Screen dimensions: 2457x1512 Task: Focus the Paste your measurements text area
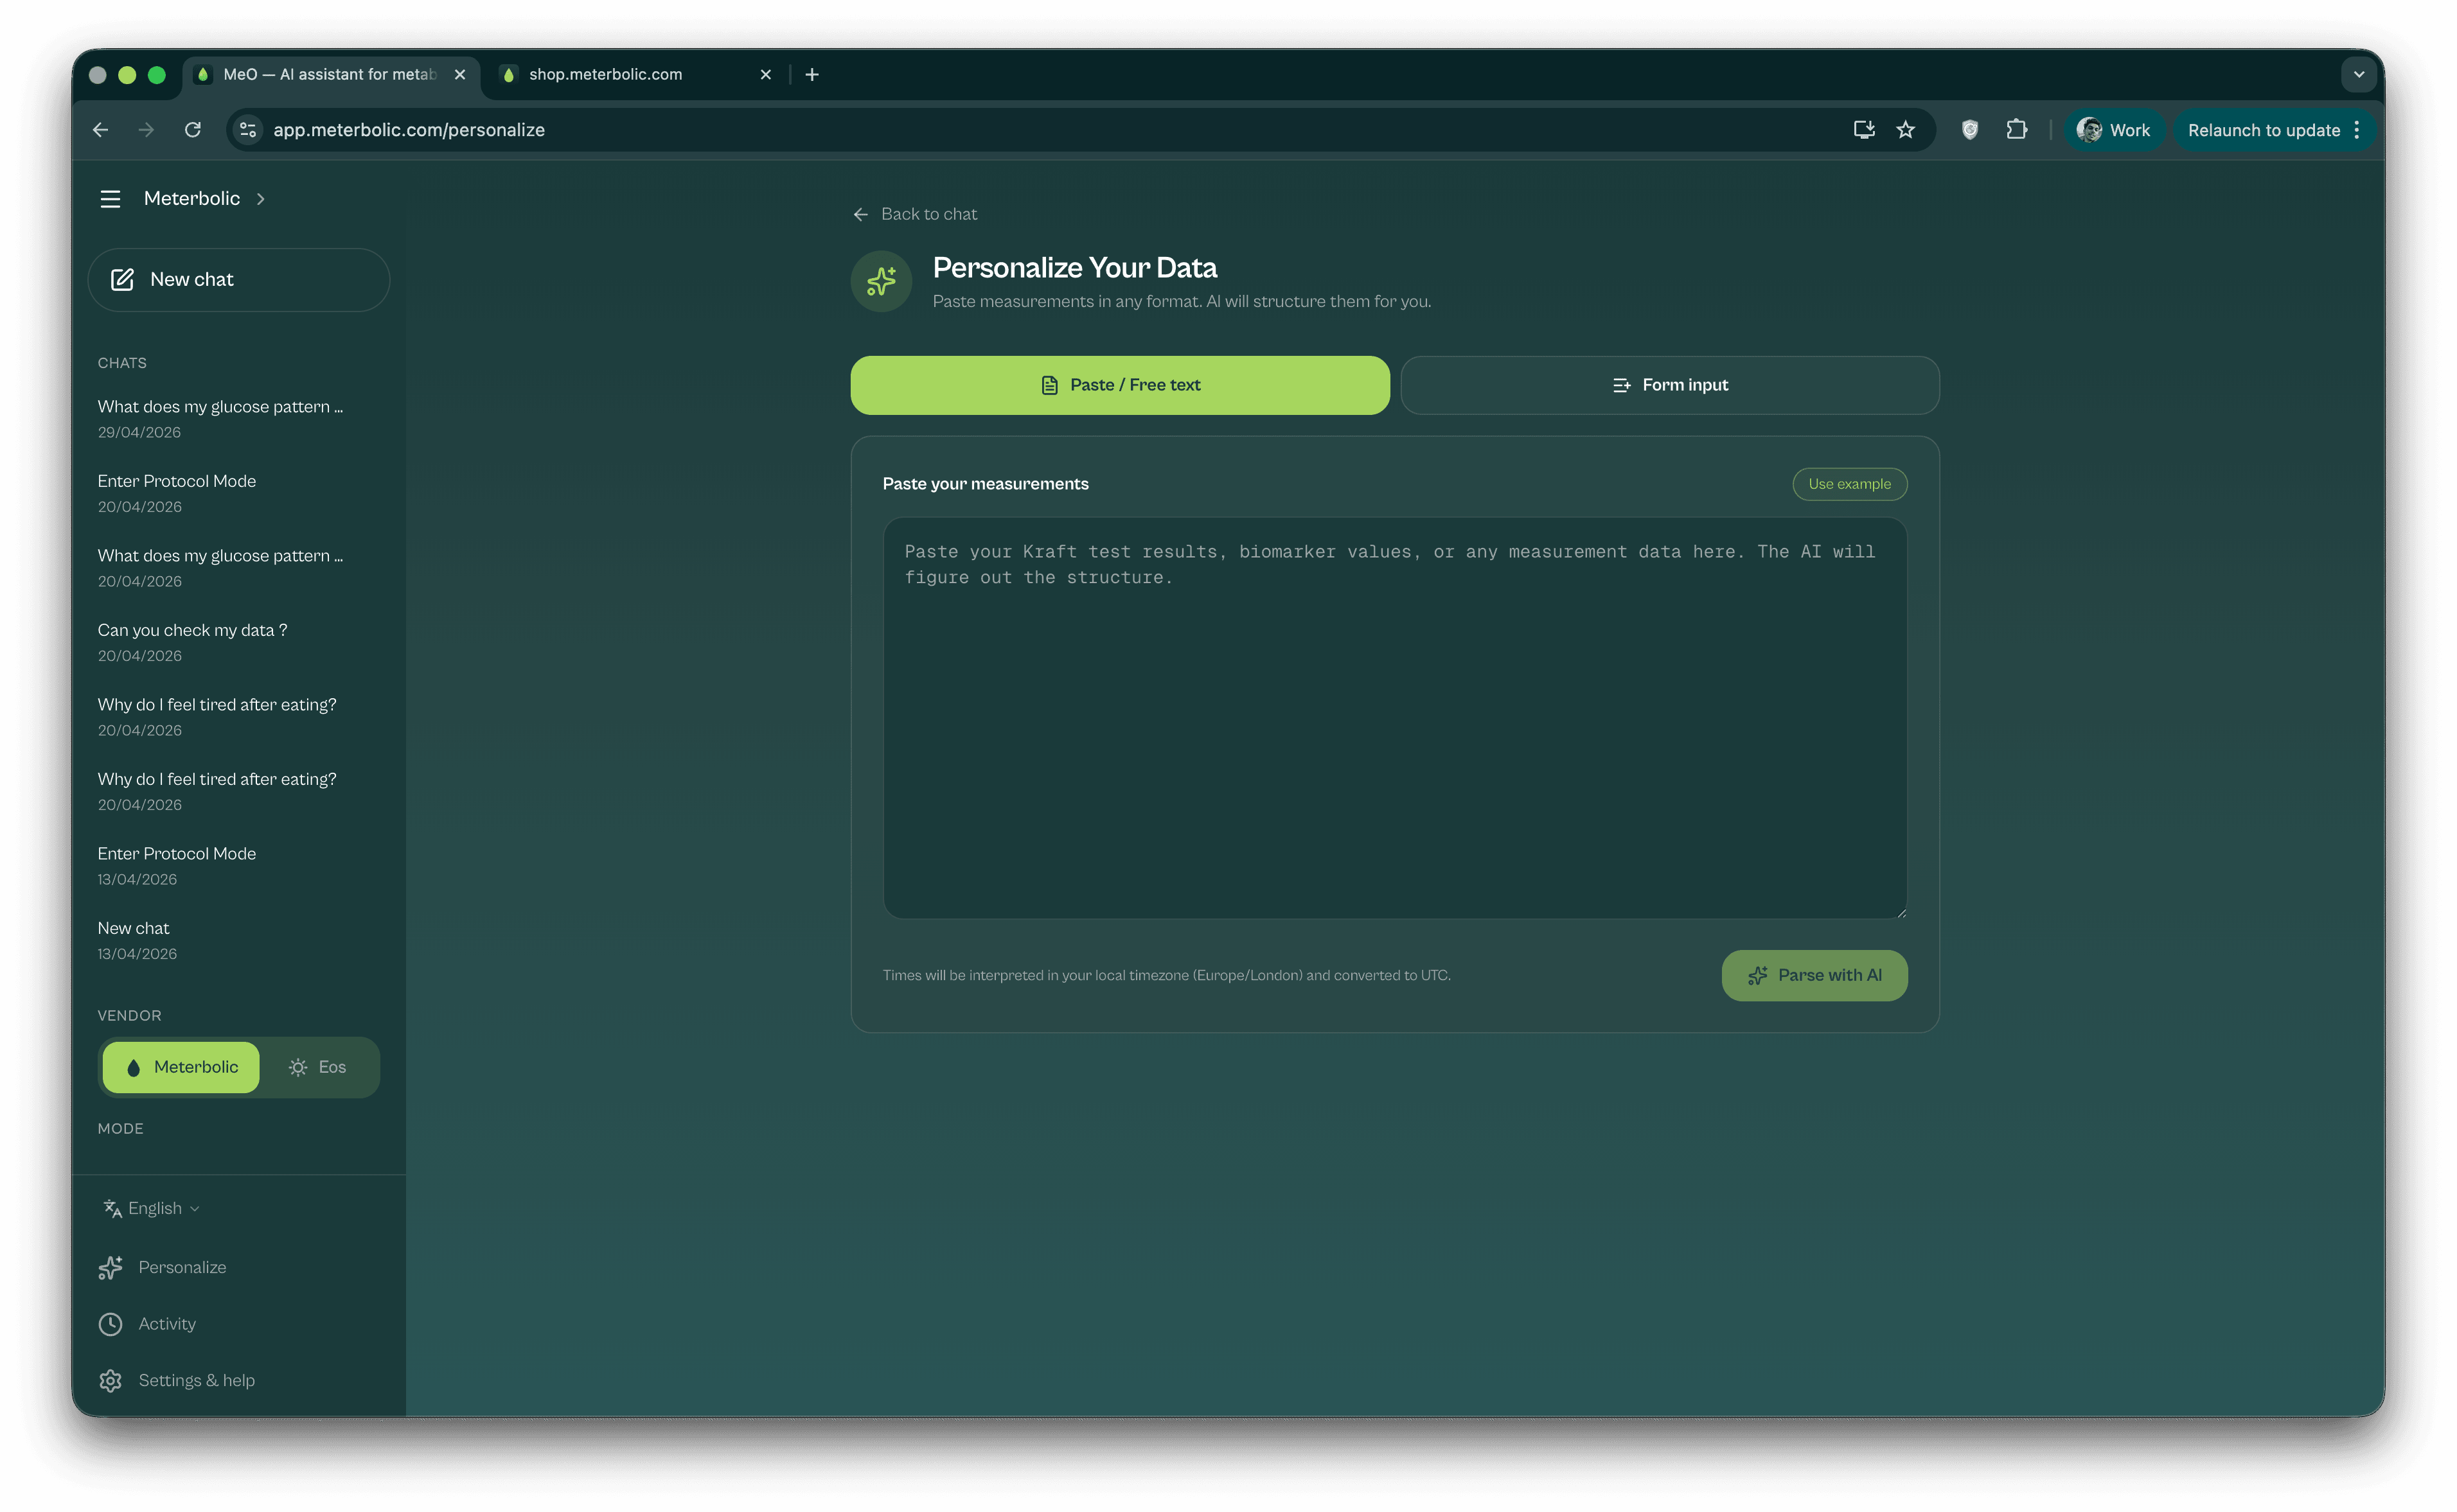coord(1394,718)
